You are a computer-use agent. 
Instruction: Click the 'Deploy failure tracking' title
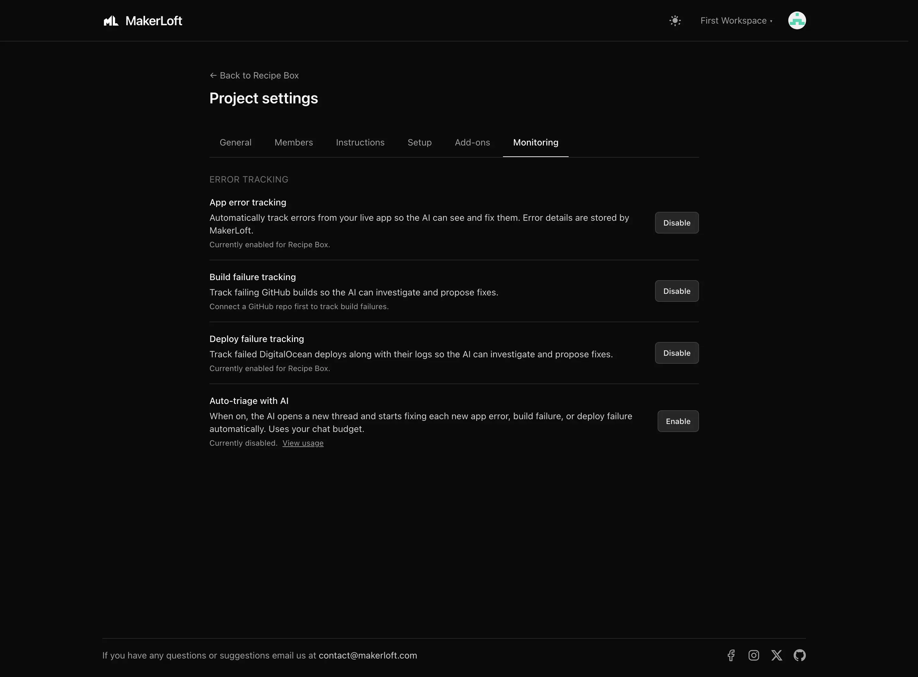click(x=257, y=339)
